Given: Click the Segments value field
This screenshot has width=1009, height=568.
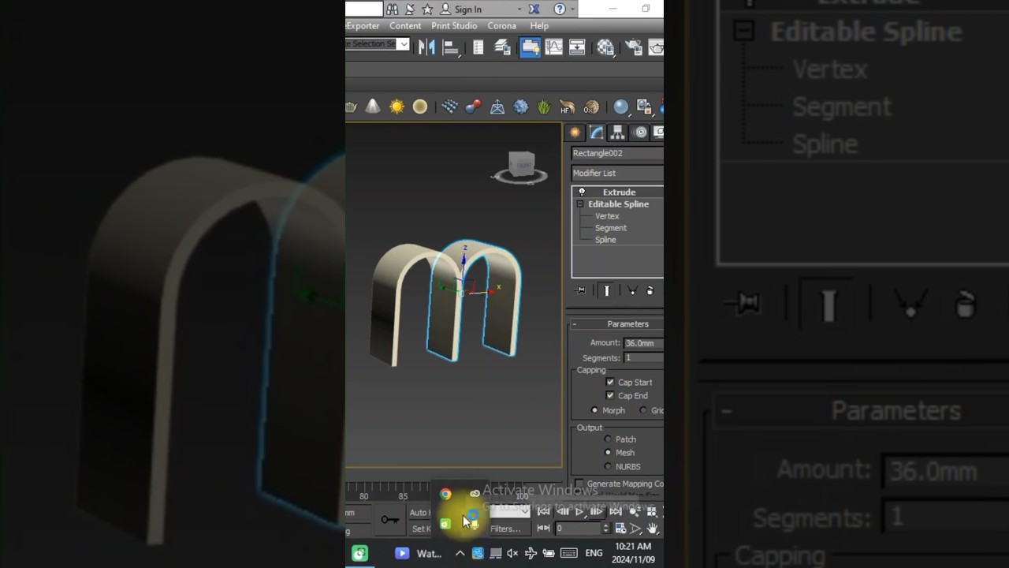Looking at the screenshot, I should tap(643, 357).
